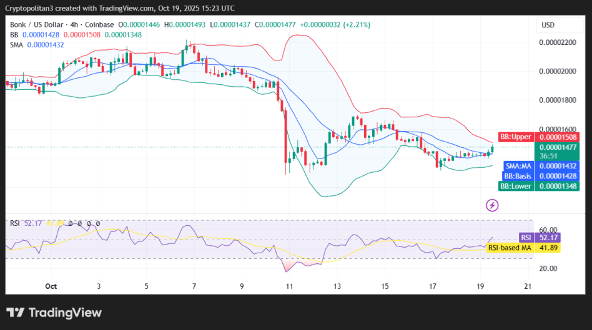Select the BB indicator legend
This screenshot has width=592, height=330.
click(13, 34)
